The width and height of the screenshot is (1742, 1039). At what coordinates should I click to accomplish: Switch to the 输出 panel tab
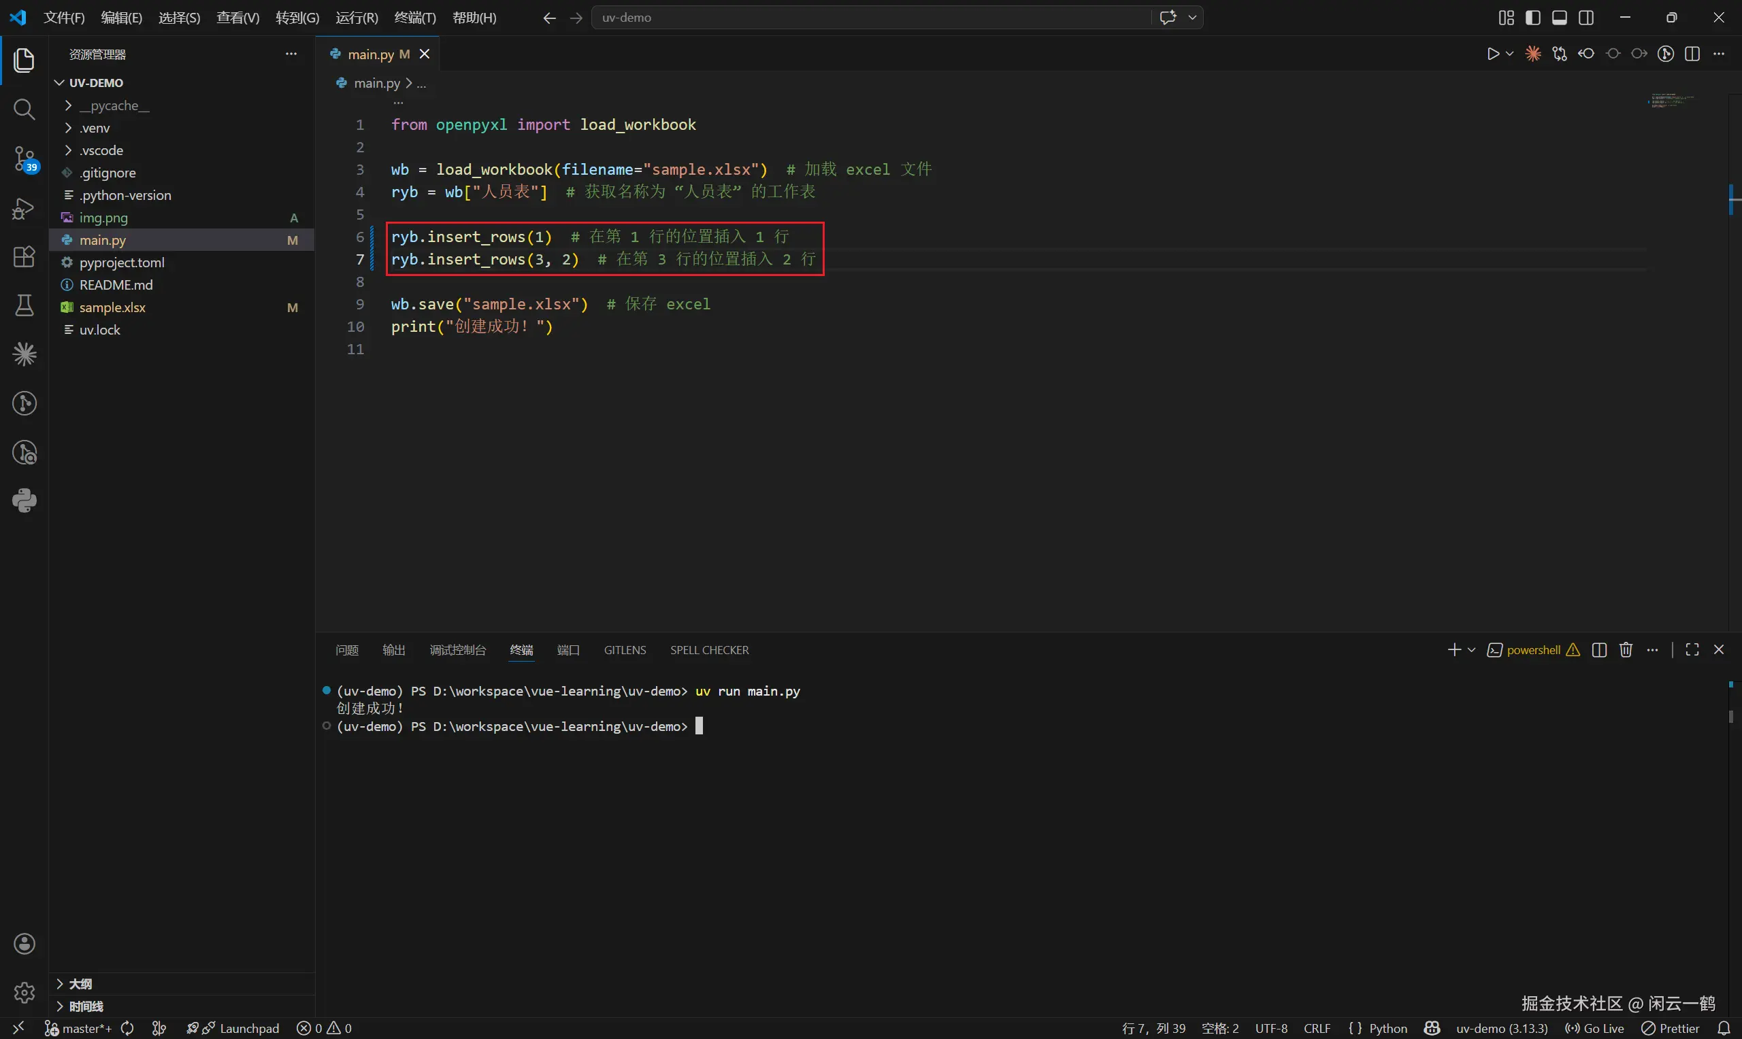393,650
